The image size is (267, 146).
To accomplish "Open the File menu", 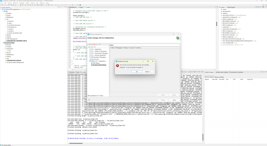I will coord(2,3).
